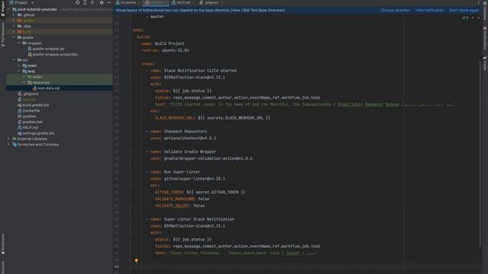Click 'Build Project' job name text

(x=169, y=43)
